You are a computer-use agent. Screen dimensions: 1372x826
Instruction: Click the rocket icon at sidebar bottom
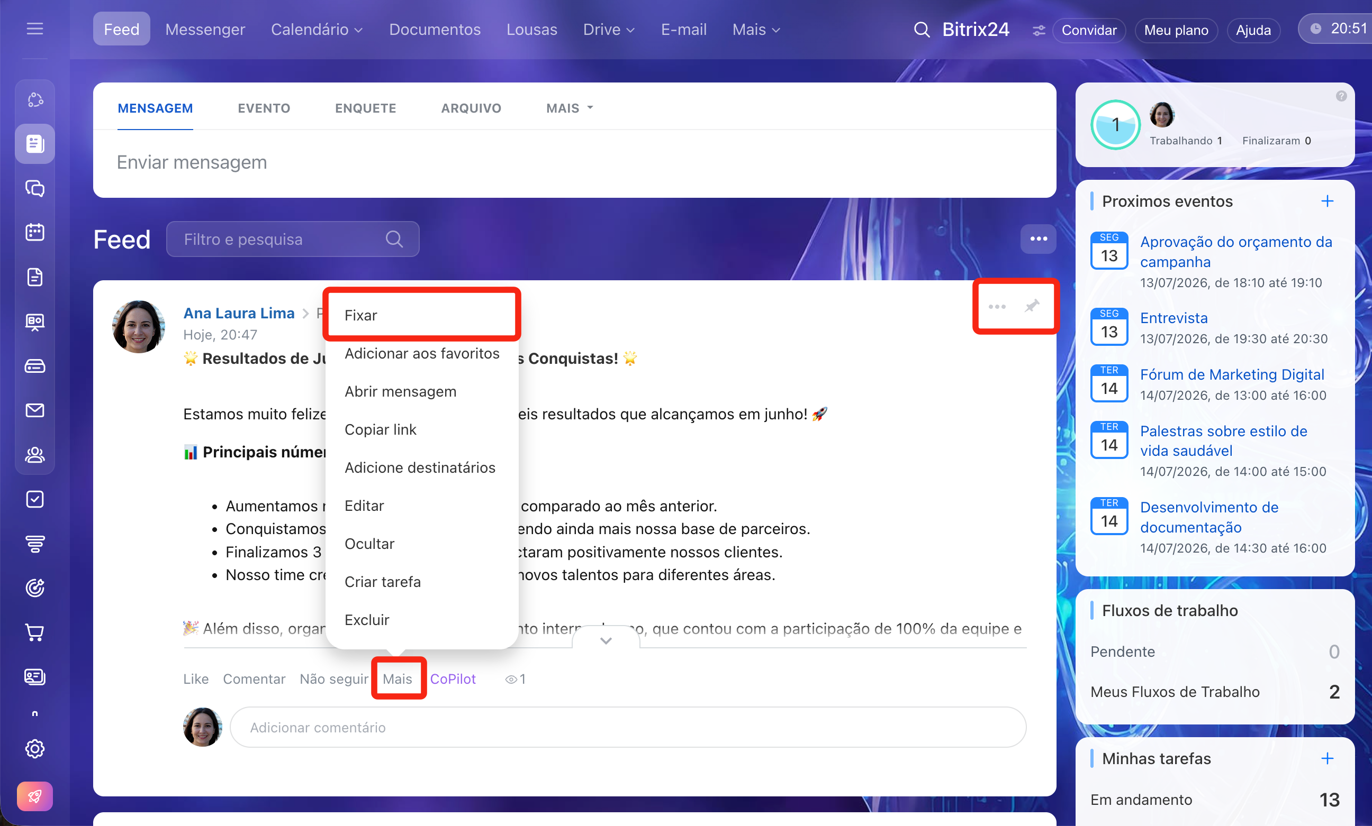tap(35, 796)
